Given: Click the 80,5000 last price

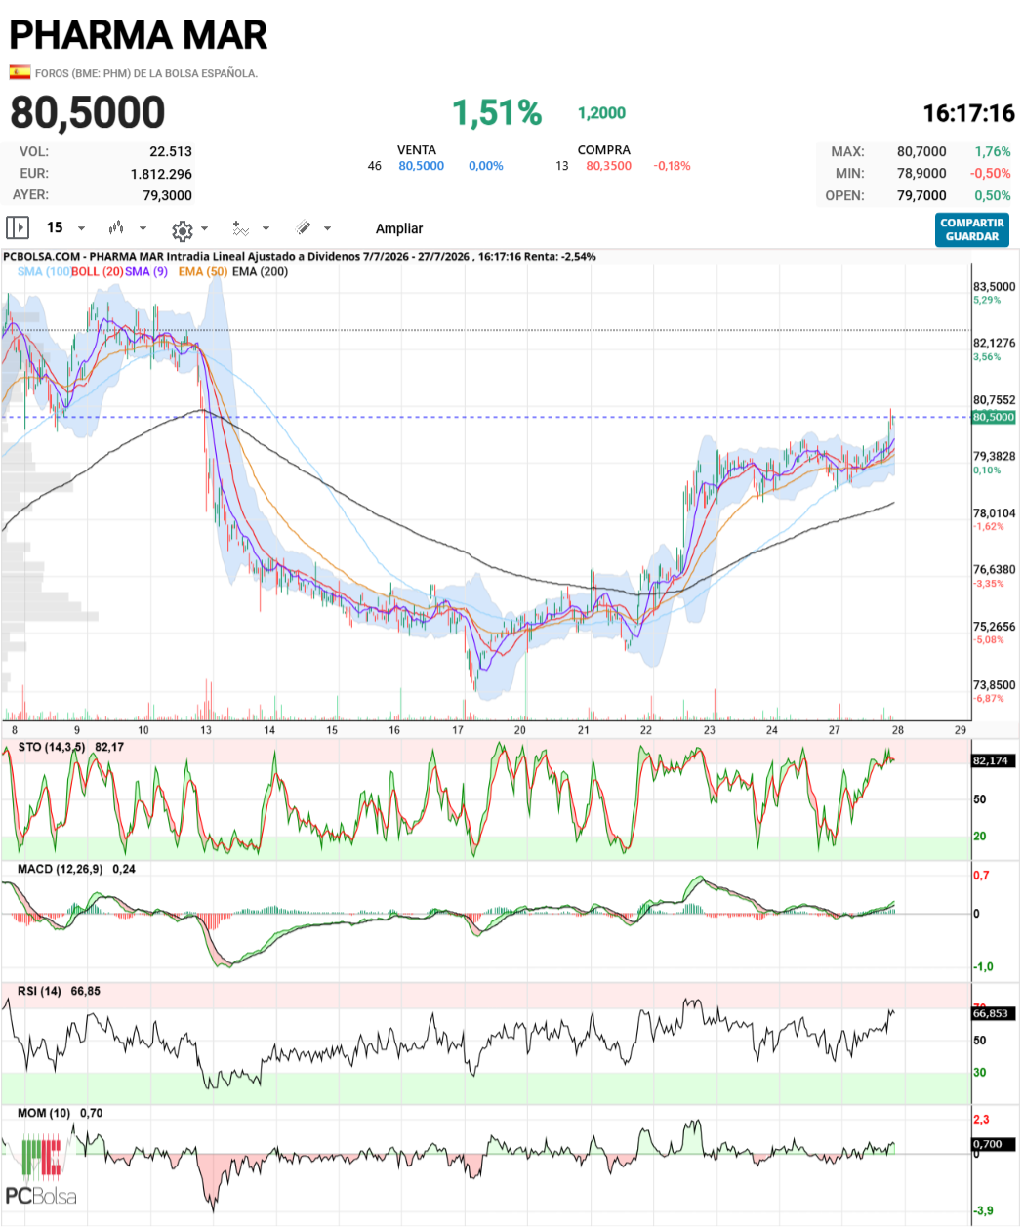Looking at the screenshot, I should pos(88,112).
